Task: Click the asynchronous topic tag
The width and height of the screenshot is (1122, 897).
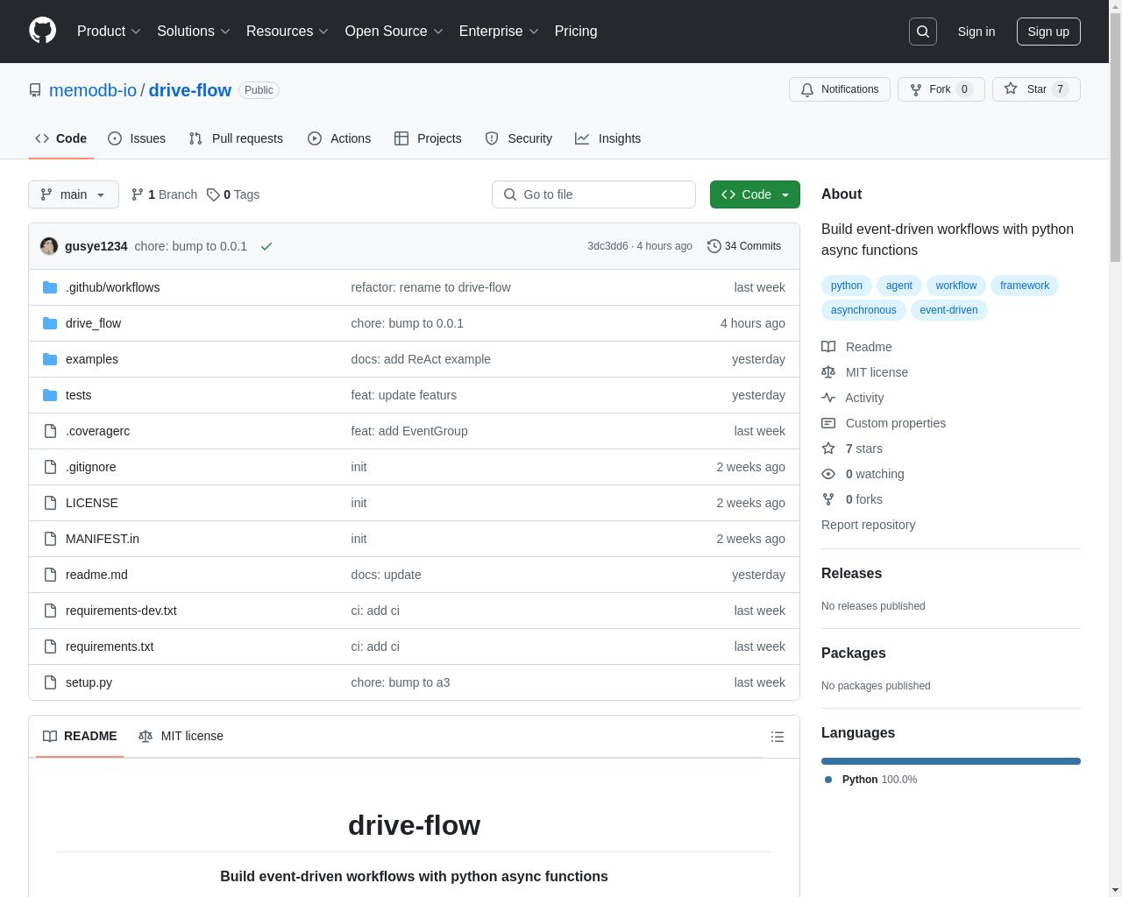Action: 863,310
